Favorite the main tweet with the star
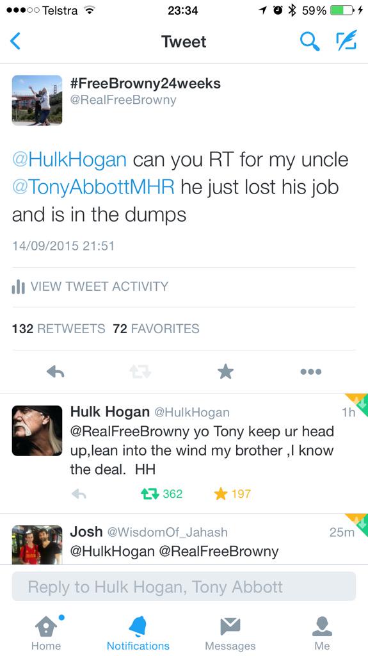The height and width of the screenshot is (656, 368). click(226, 372)
